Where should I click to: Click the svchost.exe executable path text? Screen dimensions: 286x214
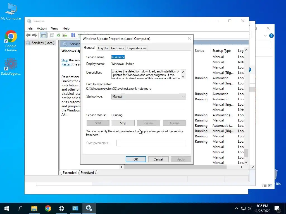pos(119,89)
